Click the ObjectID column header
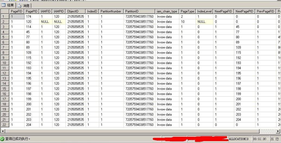281x143 pixels. tap(76, 11)
